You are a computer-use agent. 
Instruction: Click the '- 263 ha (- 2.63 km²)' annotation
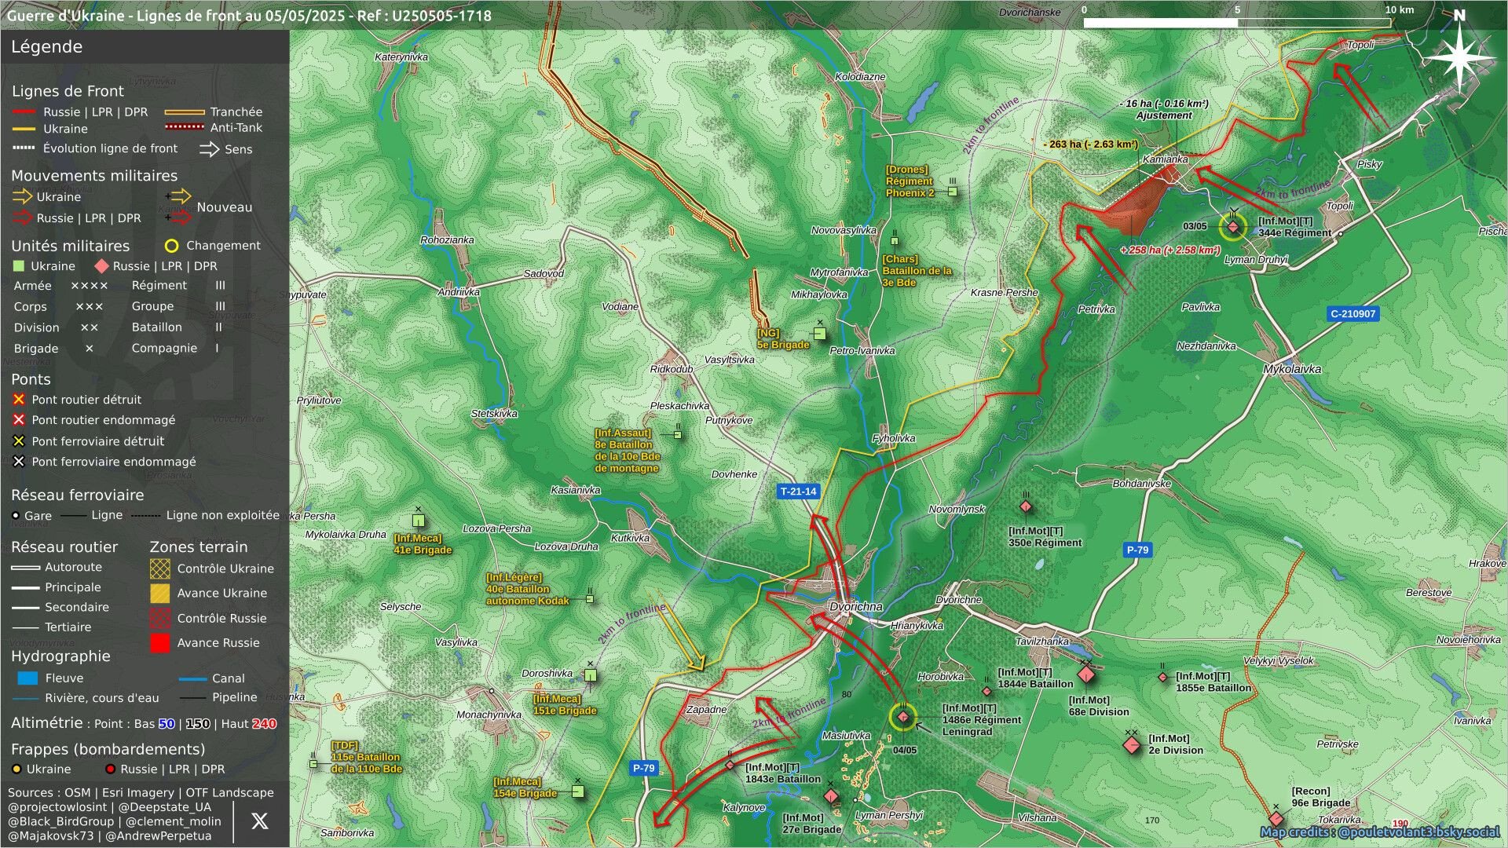click(x=1091, y=144)
